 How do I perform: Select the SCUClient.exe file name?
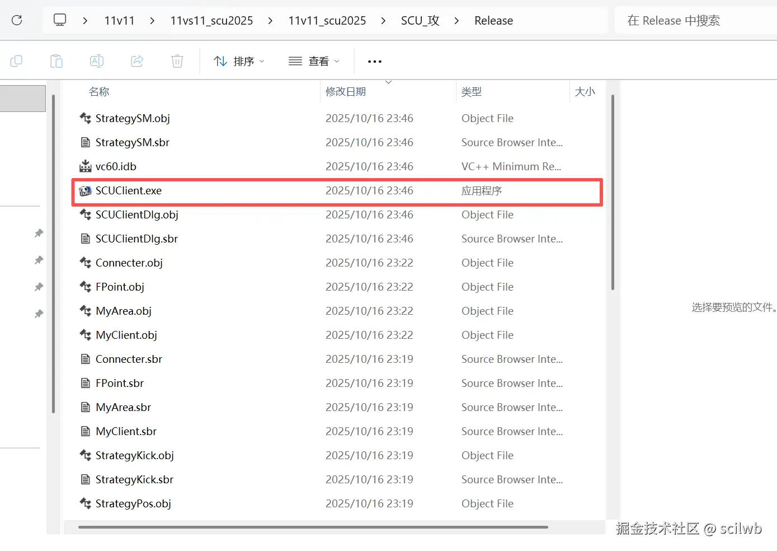point(129,190)
